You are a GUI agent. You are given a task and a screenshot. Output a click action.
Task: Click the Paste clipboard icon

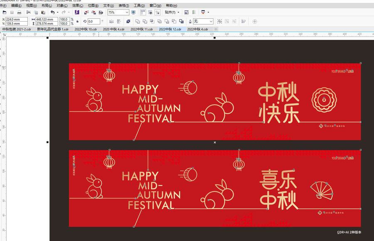pos(43,12)
